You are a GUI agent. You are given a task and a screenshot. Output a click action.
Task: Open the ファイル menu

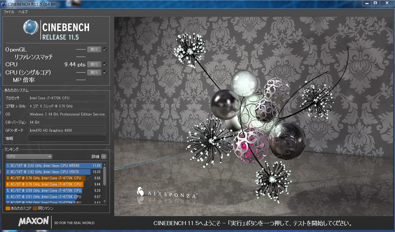click(x=9, y=12)
